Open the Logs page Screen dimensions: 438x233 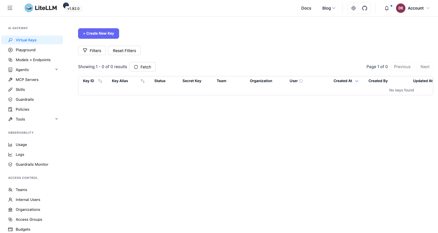coord(32,154)
